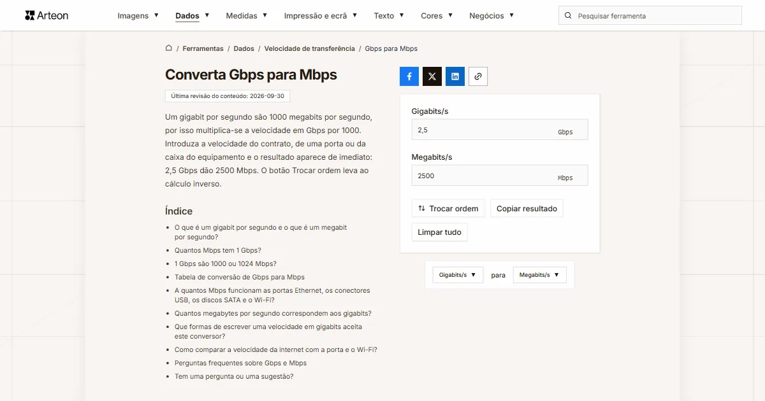Click Gbps para Mbps breadcrumb
Screen dimensions: 765x401
(x=391, y=48)
